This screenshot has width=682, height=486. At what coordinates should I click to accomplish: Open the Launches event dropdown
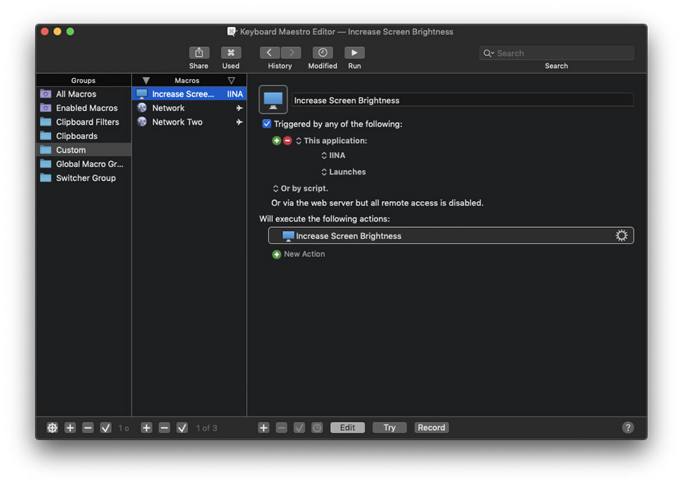point(344,172)
